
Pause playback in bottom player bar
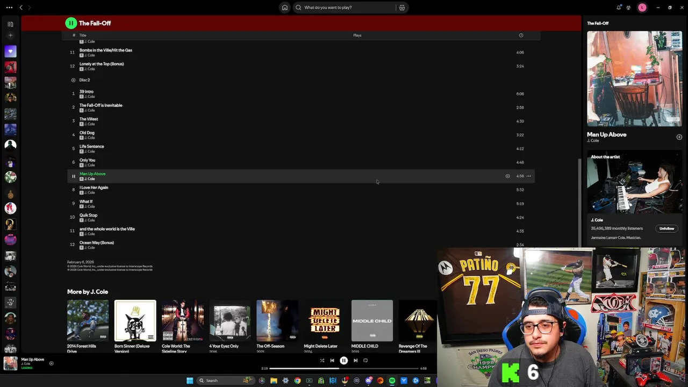point(343,361)
